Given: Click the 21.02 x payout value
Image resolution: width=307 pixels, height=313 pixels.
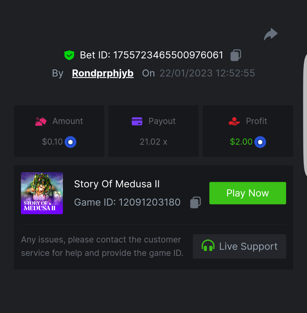Looking at the screenshot, I should pyautogui.click(x=153, y=142).
